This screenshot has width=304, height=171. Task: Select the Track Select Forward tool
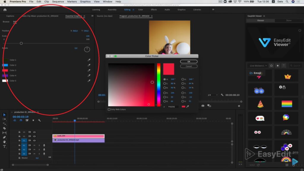coord(4,119)
